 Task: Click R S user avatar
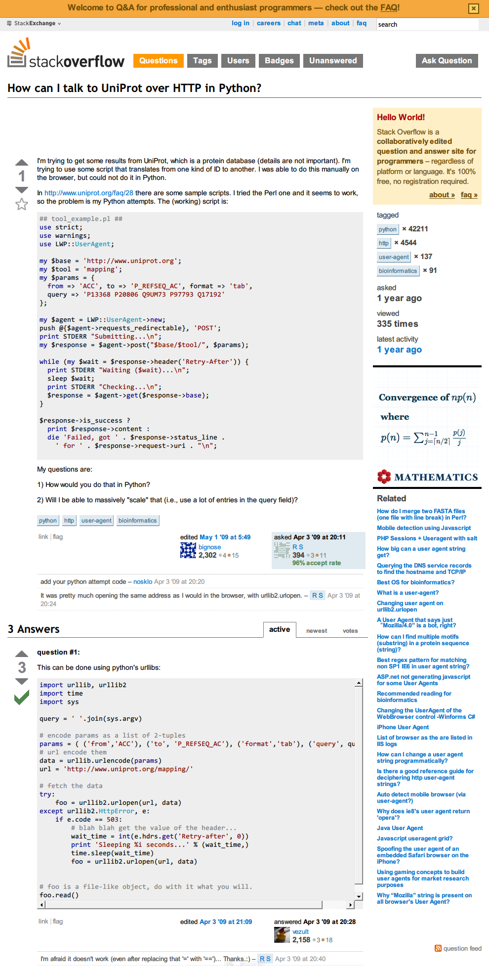282,550
